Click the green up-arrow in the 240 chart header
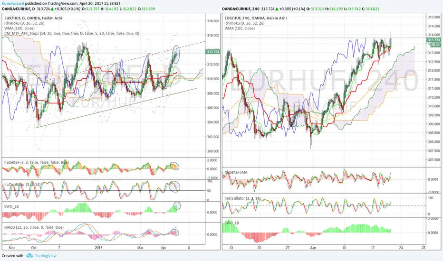 (277, 9)
